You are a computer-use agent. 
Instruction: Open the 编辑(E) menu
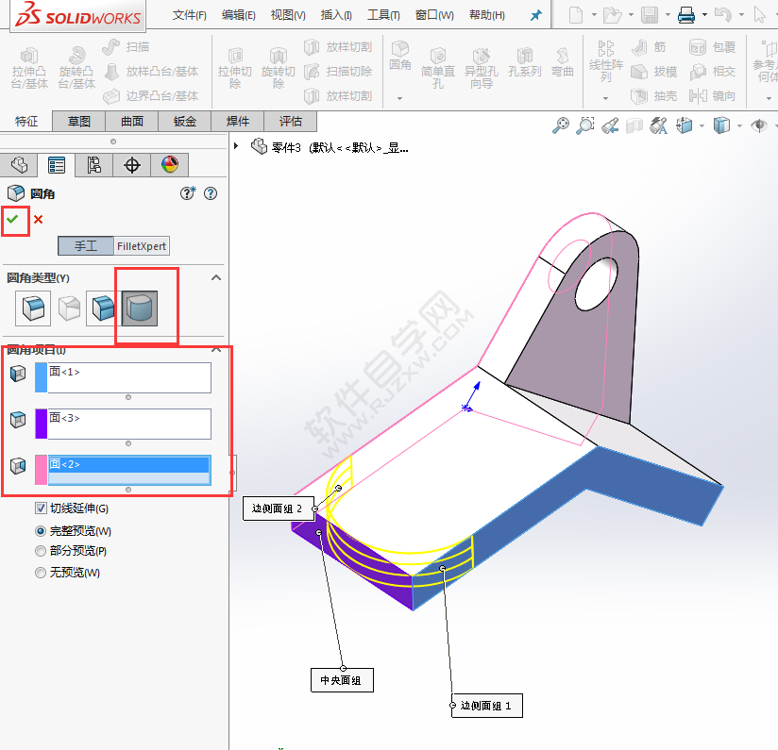pos(239,15)
